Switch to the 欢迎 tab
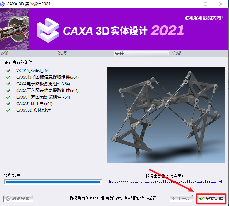This screenshot has height=206, width=229. pyautogui.click(x=5, y=53)
